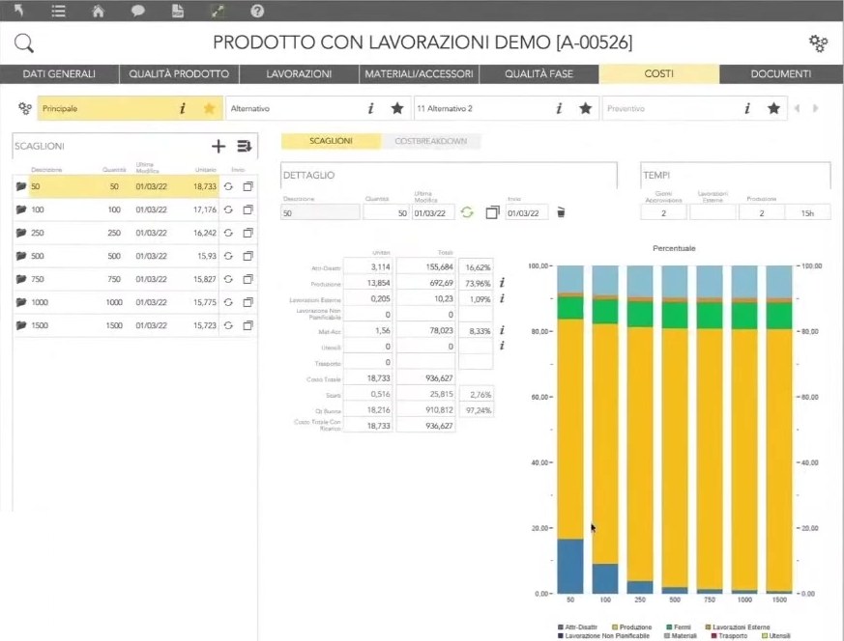Add a new scaglione with plus icon
This screenshot has width=844, height=641.
pos(218,146)
